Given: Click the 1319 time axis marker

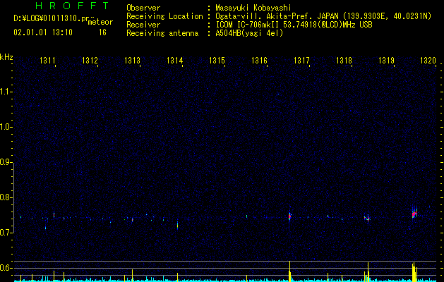Looking at the screenshot, I should (387, 60).
